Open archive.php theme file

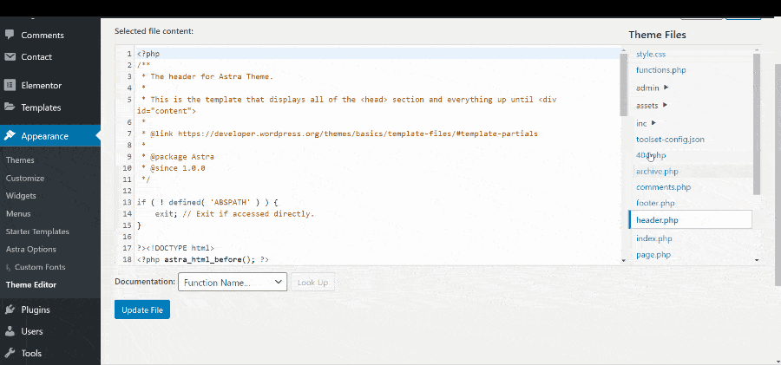657,171
